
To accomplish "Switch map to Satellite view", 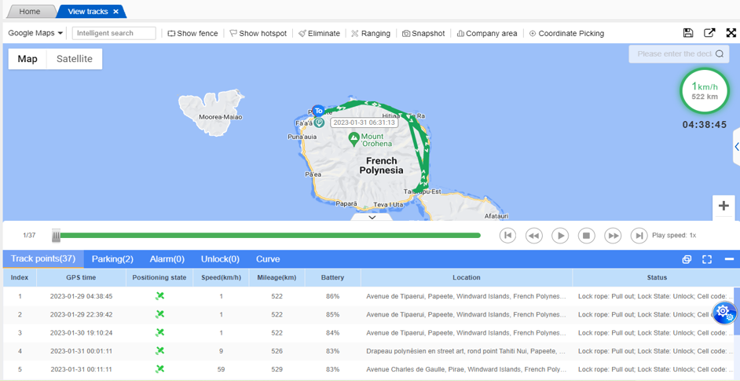I will [74, 59].
